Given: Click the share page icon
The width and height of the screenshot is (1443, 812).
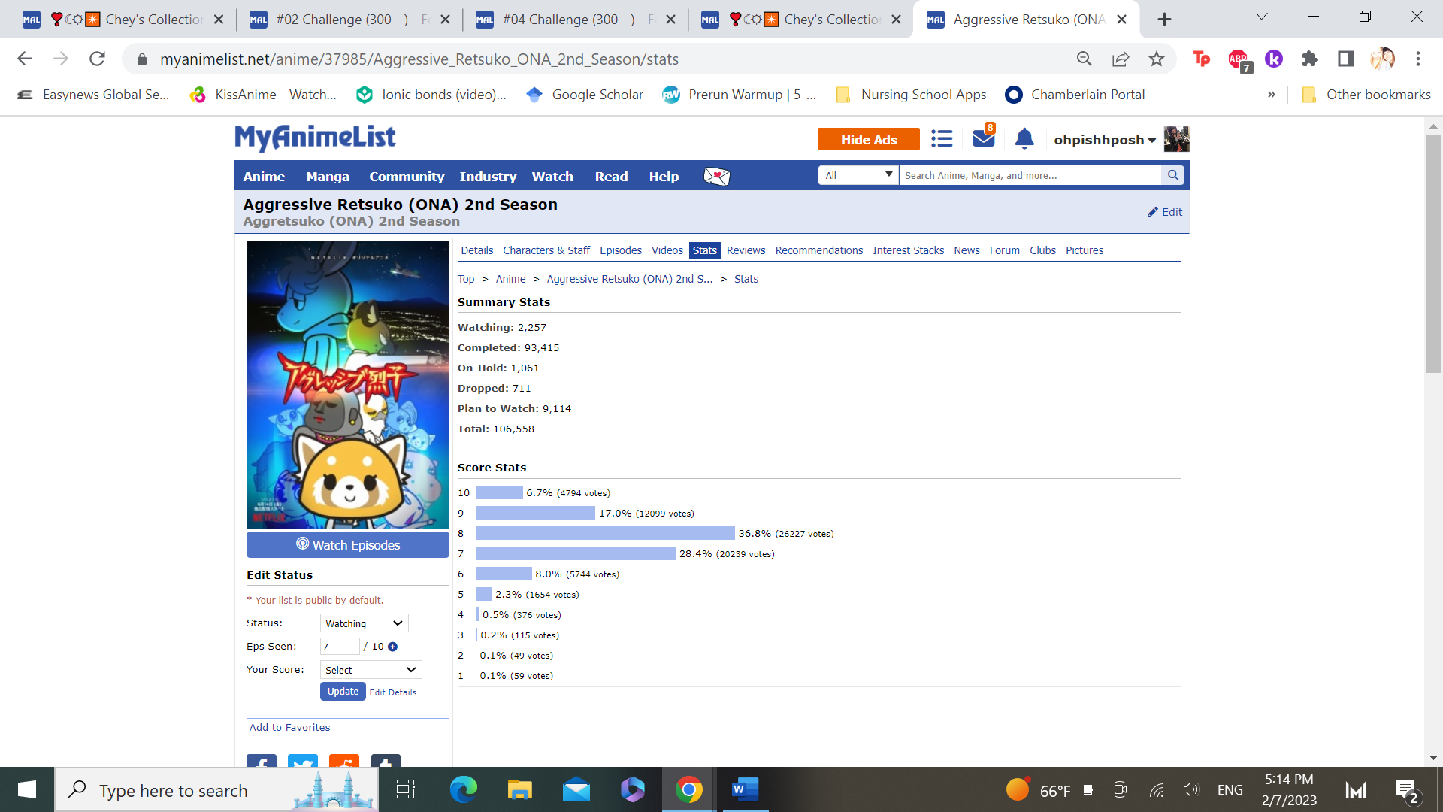Looking at the screenshot, I should tap(1121, 59).
